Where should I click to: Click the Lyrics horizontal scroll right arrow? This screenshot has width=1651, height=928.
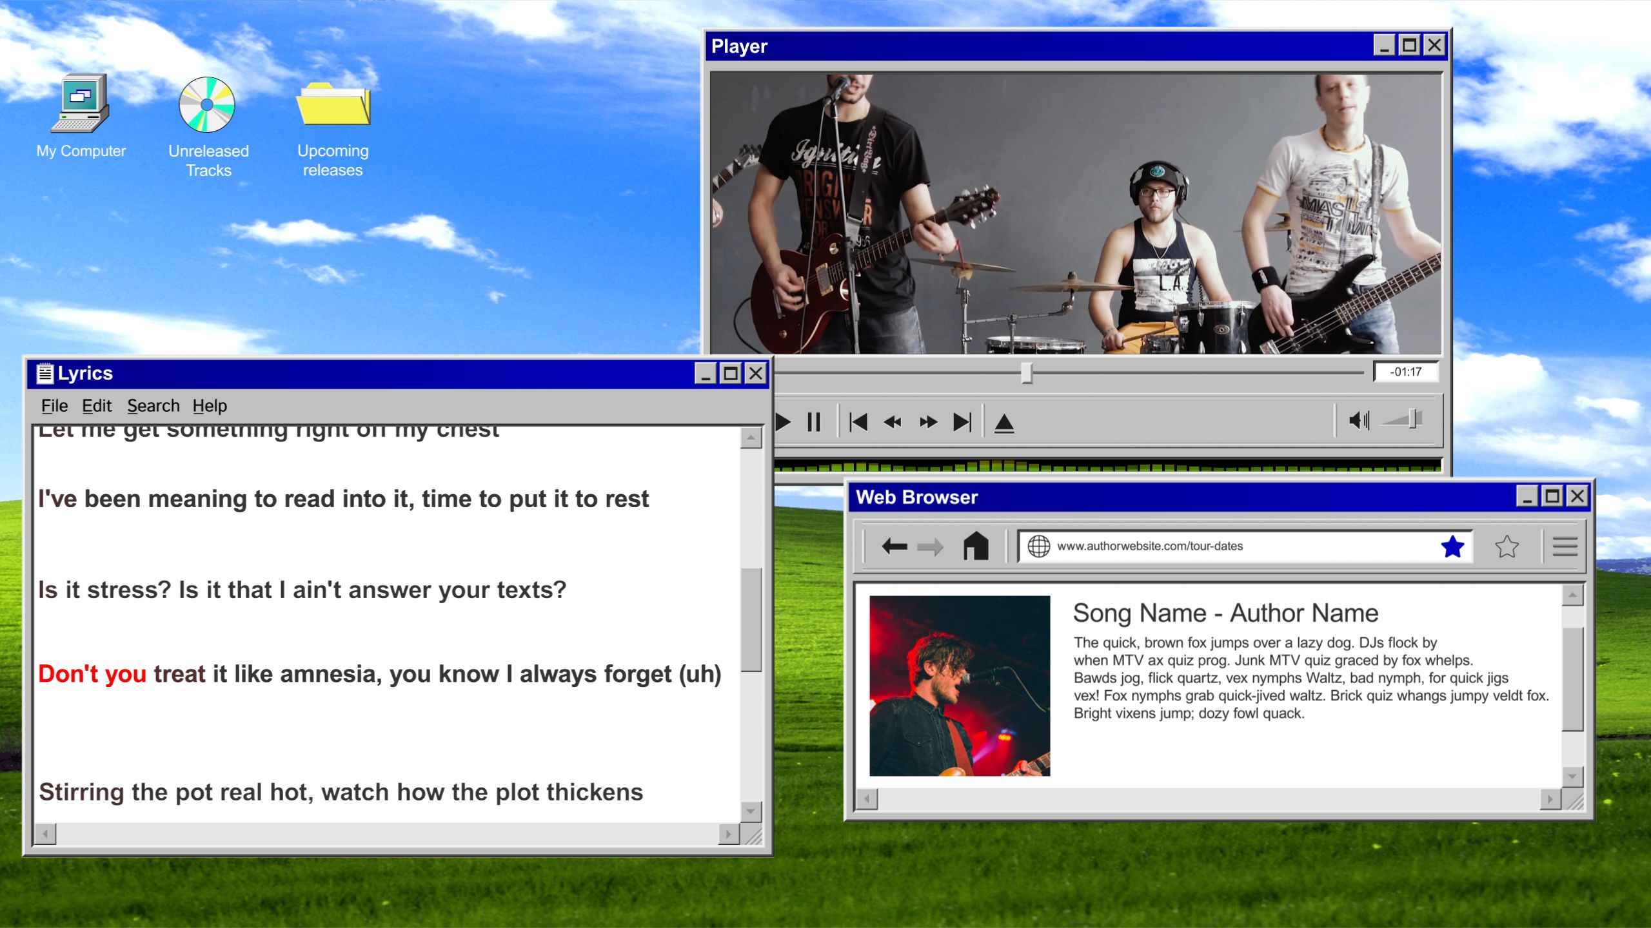pyautogui.click(x=729, y=835)
